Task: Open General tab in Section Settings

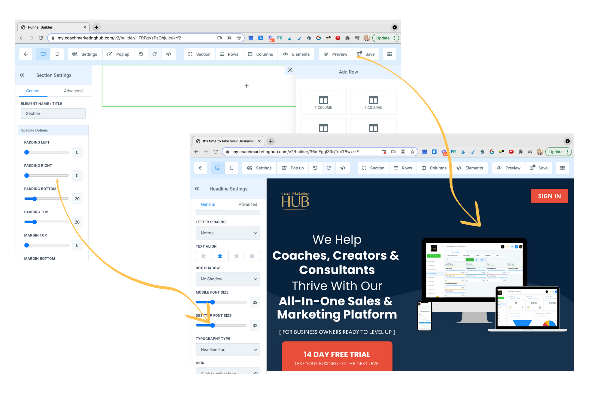Action: coord(33,91)
